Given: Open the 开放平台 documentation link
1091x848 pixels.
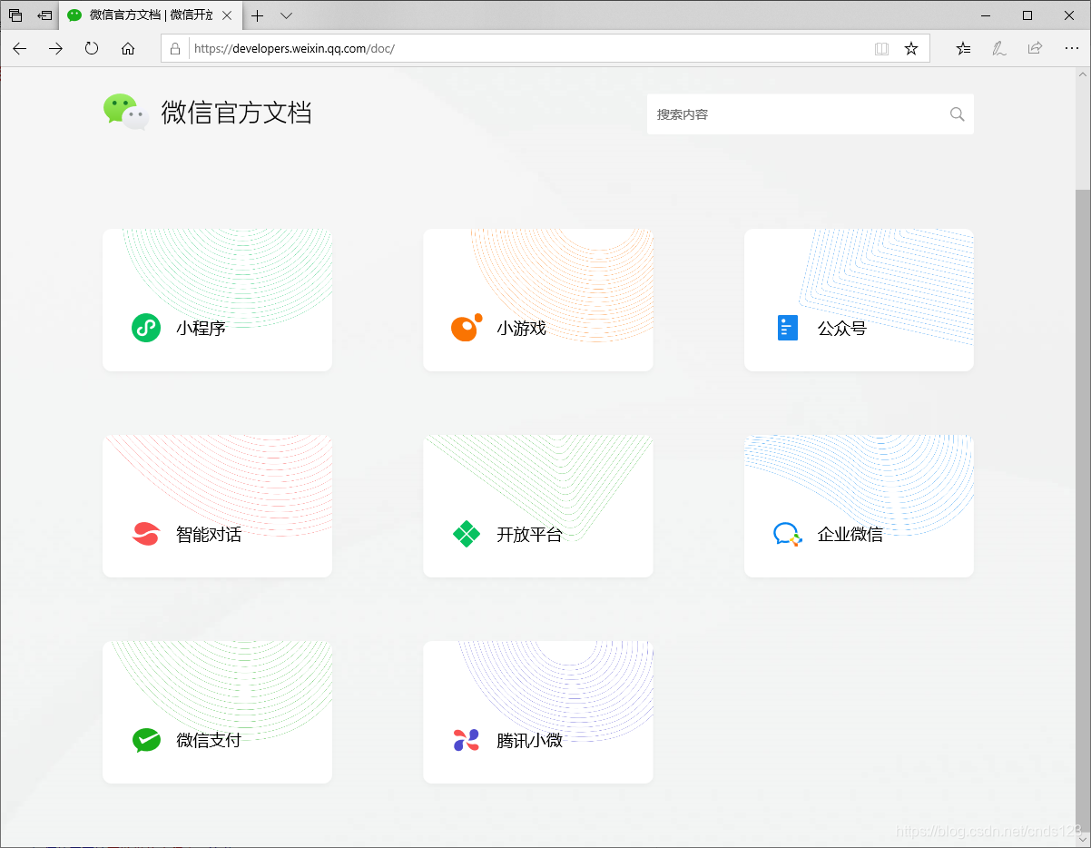Looking at the screenshot, I should click(538, 506).
